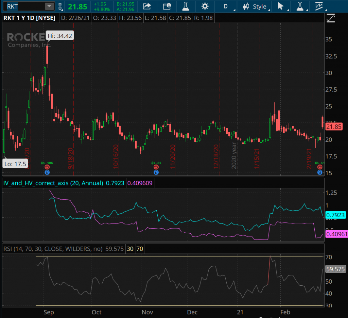
Task: Click the 1.25 volatility axis label
Action: pos(331,193)
